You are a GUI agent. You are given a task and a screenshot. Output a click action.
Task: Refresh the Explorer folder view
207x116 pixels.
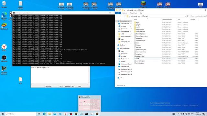click(x=188, y=16)
